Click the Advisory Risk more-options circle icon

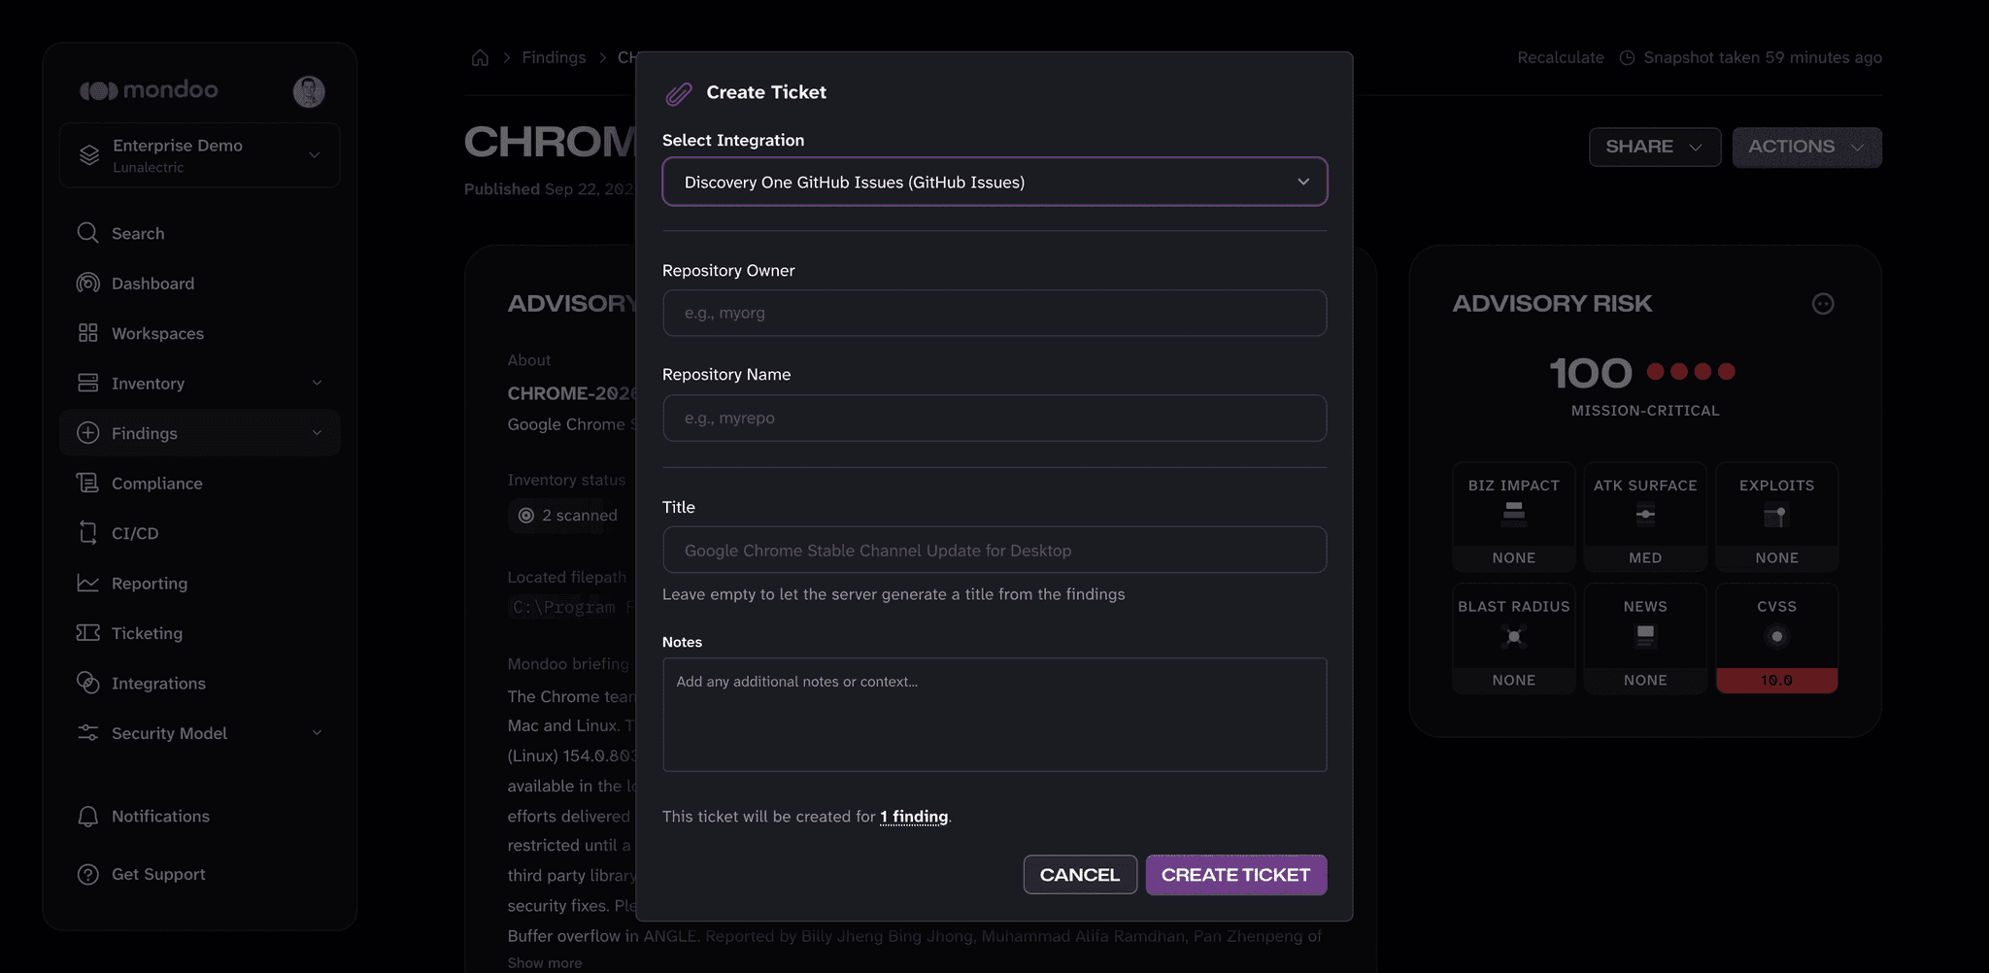click(x=1823, y=304)
